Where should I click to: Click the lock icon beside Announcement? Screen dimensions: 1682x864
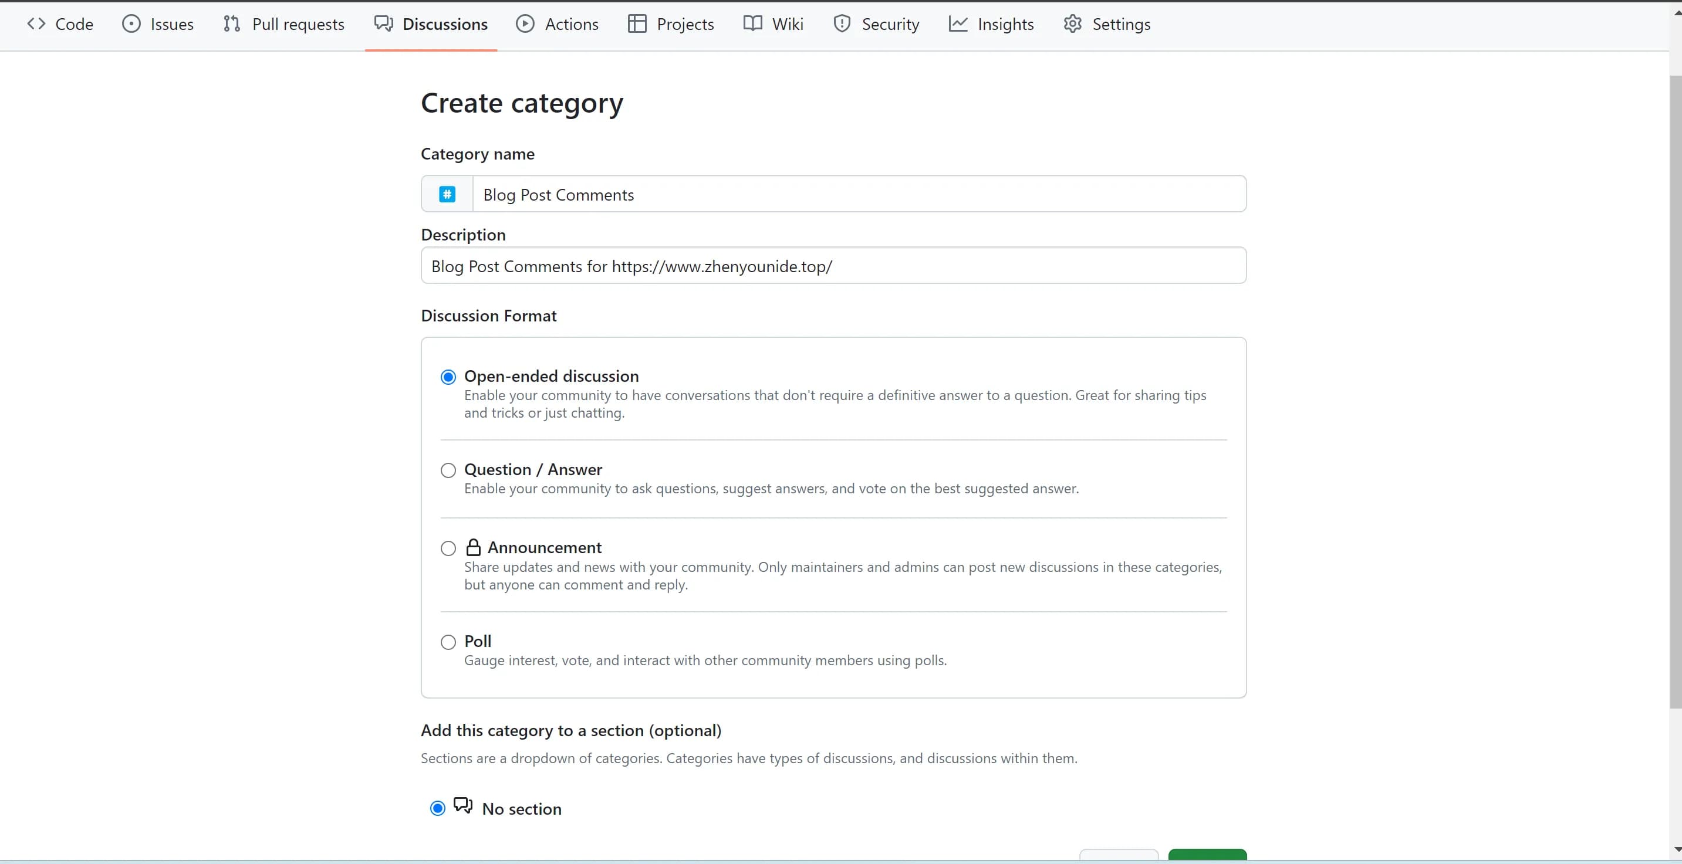pyautogui.click(x=474, y=547)
